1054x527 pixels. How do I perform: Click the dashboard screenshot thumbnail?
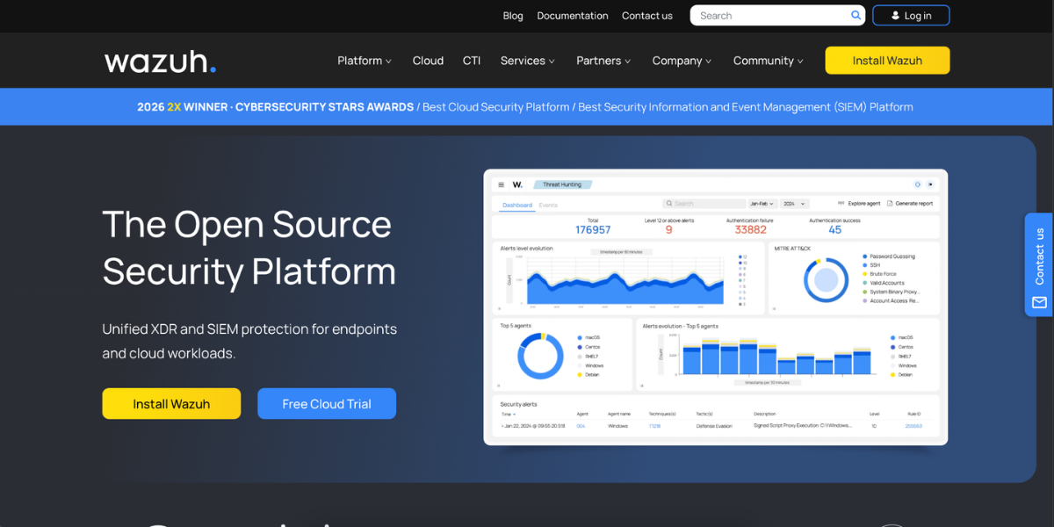point(716,307)
